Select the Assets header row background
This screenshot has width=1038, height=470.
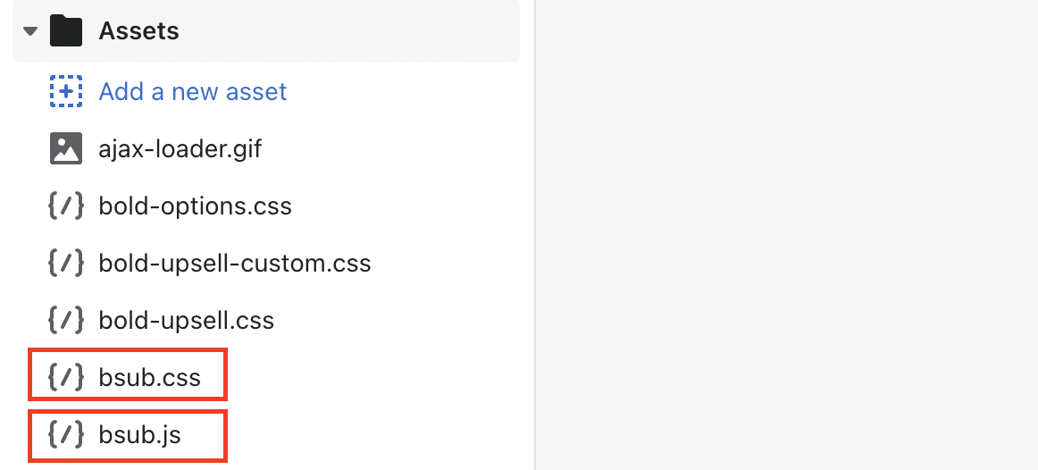pyautogui.click(x=266, y=31)
